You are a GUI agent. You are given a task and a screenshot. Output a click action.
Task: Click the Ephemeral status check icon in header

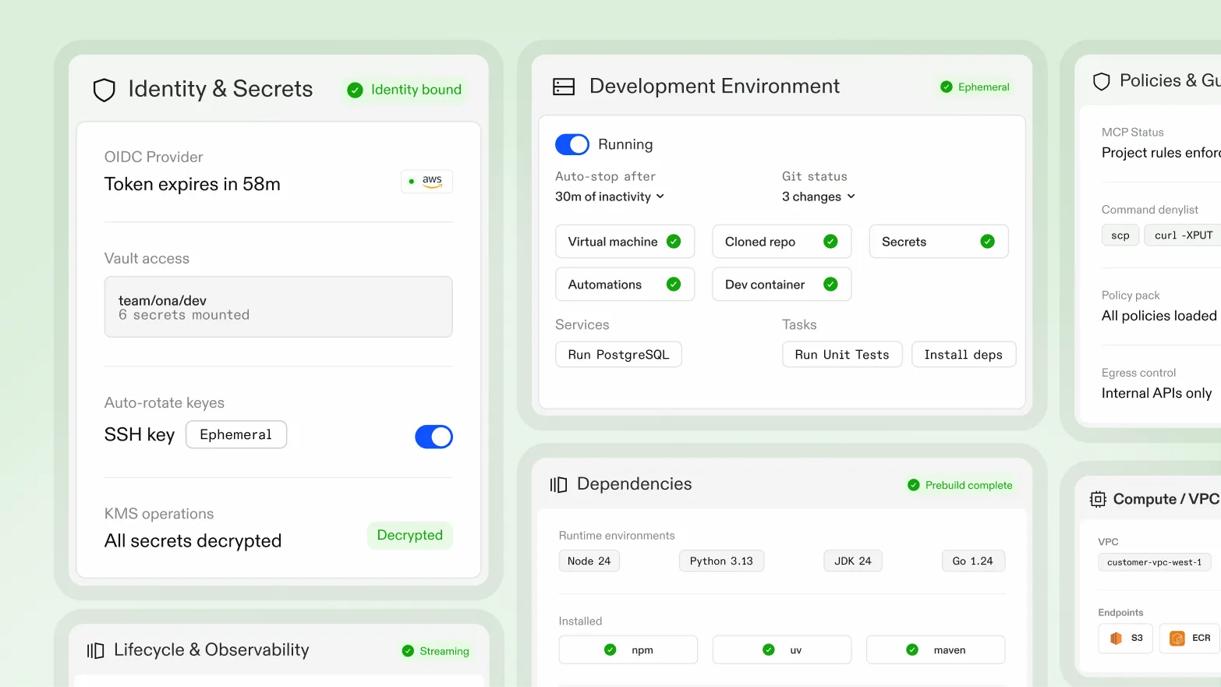(947, 87)
